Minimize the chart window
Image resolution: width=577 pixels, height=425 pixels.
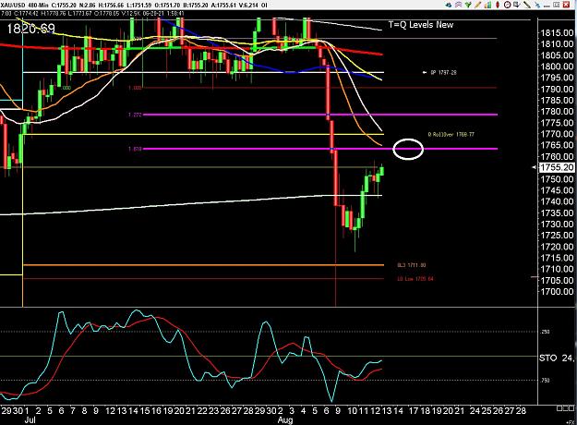547,6
